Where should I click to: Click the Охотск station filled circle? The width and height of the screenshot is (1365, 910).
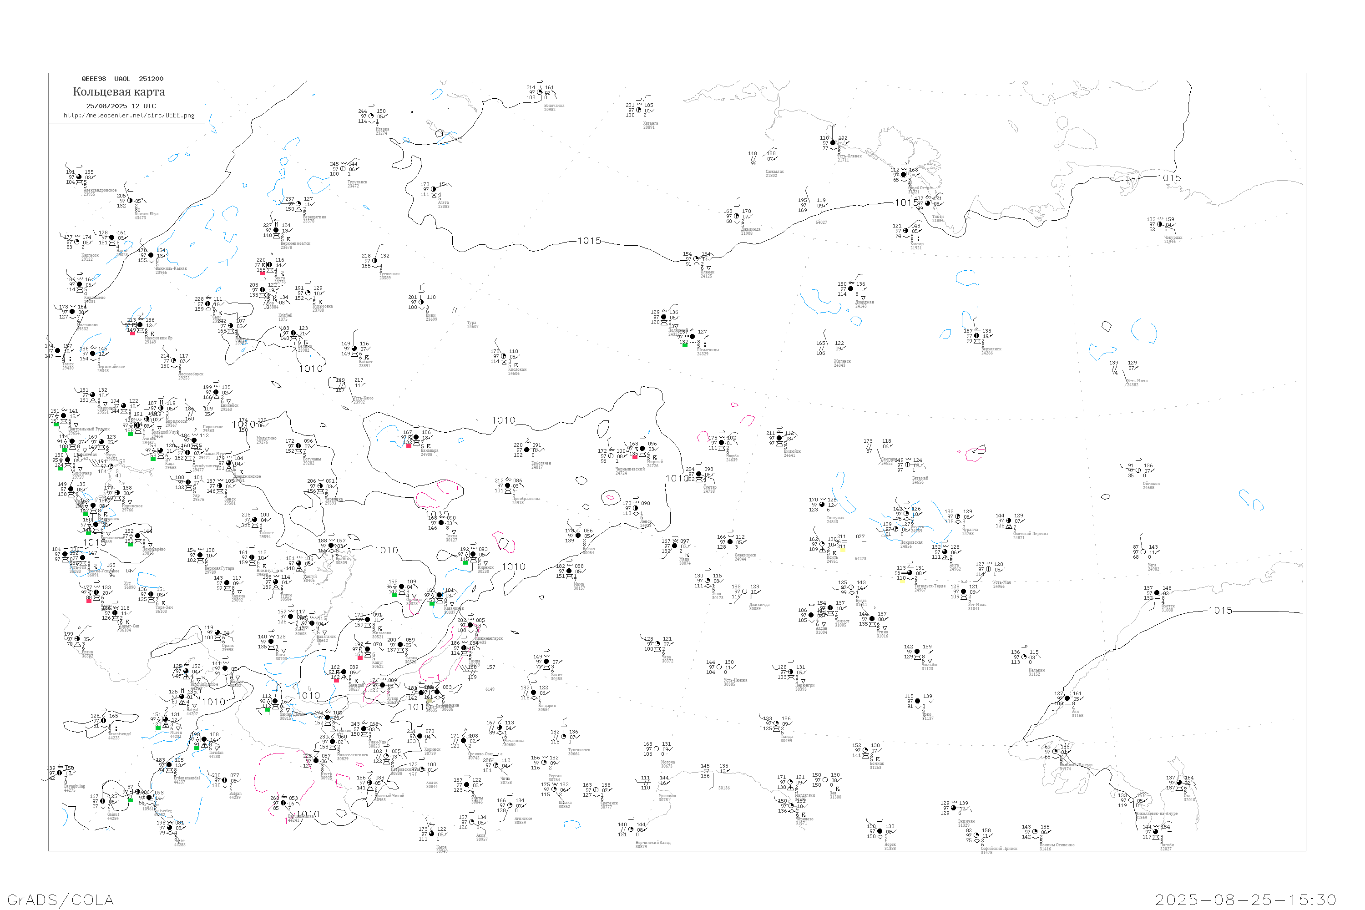tap(1157, 592)
